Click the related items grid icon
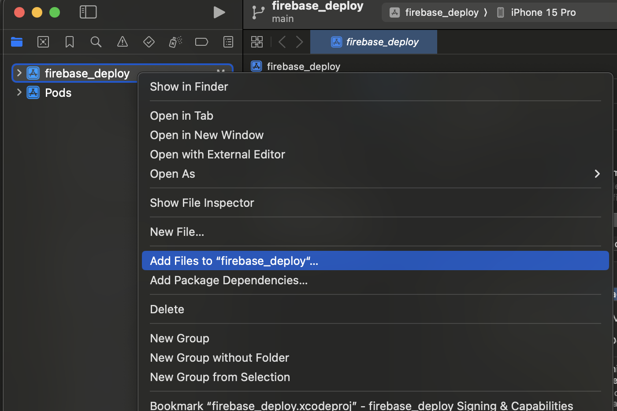 pos(257,42)
